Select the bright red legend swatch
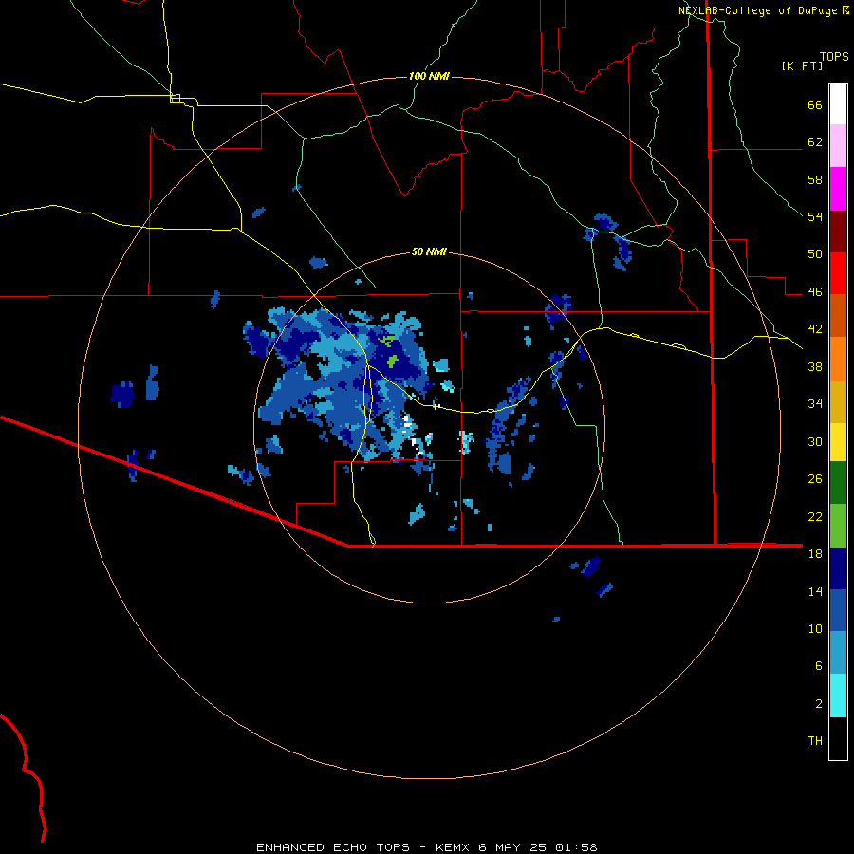The height and width of the screenshot is (854, 854). 838,273
